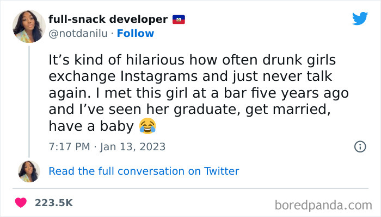Click the 223.5K likes count

[53, 202]
